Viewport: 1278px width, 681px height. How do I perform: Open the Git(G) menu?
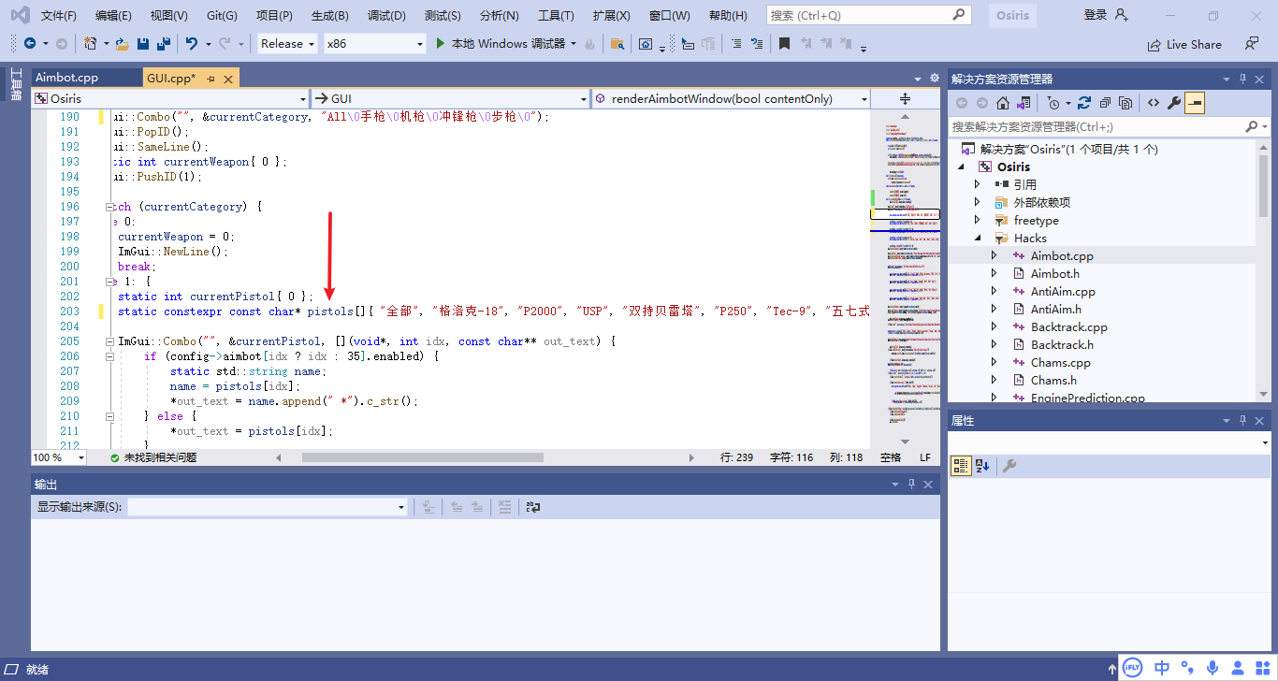(x=222, y=15)
